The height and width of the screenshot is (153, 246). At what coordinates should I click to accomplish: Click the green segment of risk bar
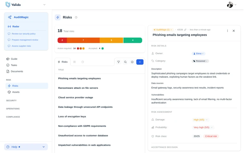133,40
